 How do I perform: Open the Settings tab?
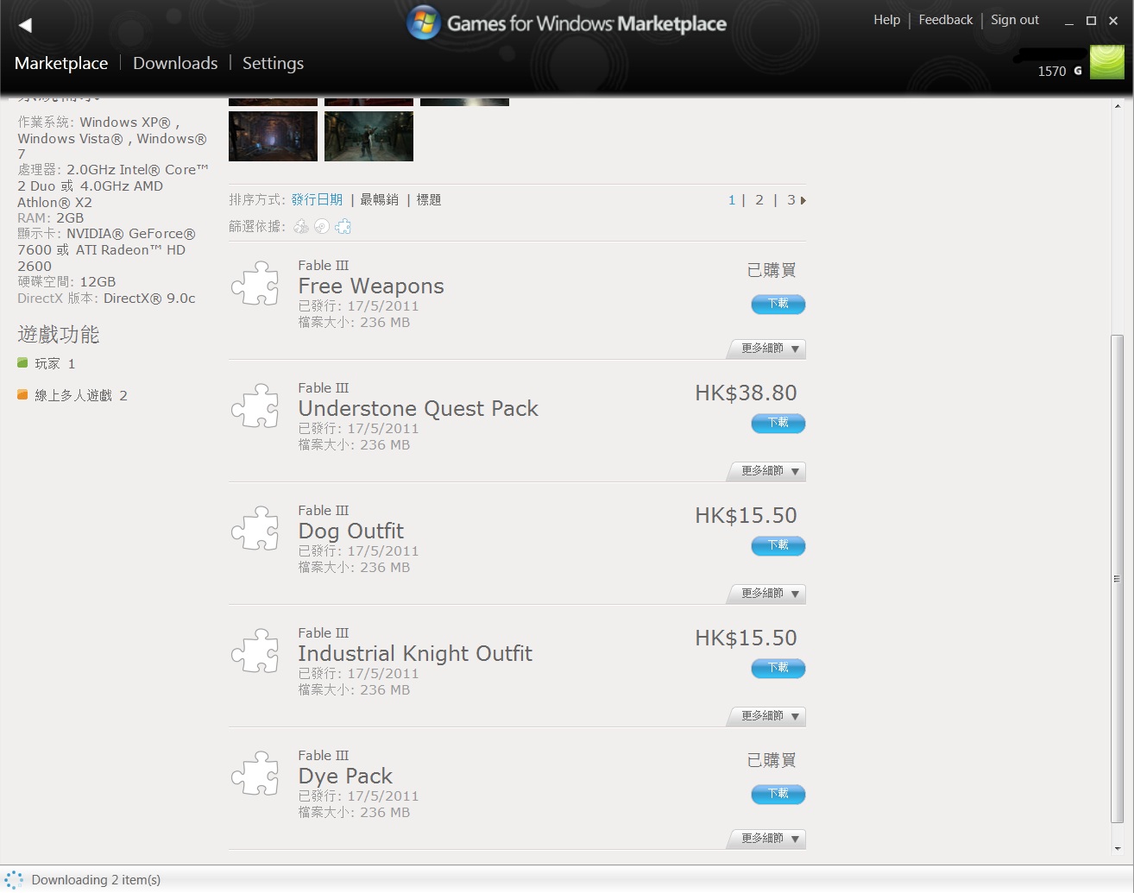pyautogui.click(x=273, y=63)
